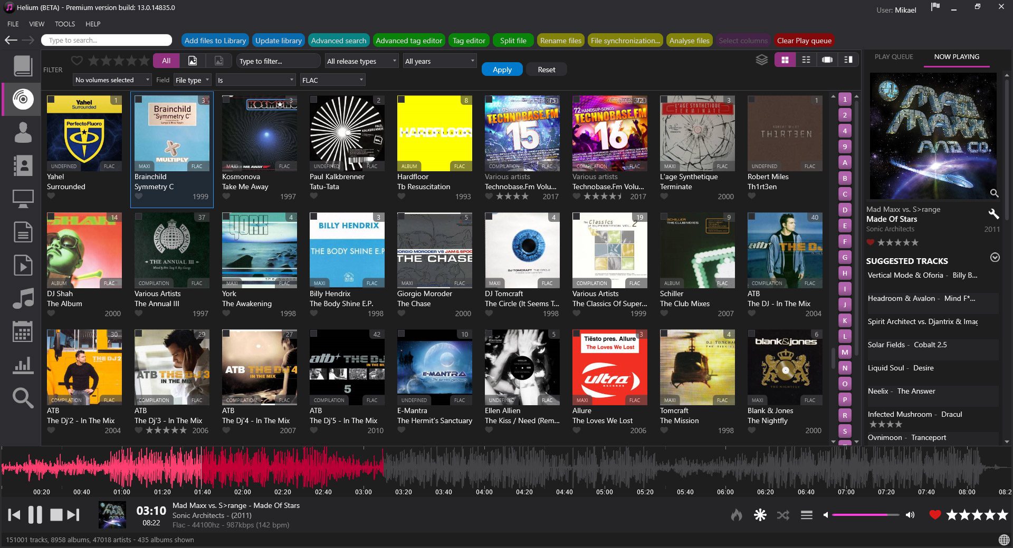Open the Search view at the sidebar bottom
This screenshot has width=1013, height=548.
(x=22, y=399)
